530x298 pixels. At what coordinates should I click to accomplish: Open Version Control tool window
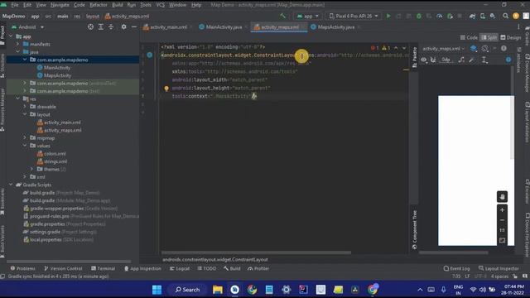pyautogui.click(x=63, y=268)
